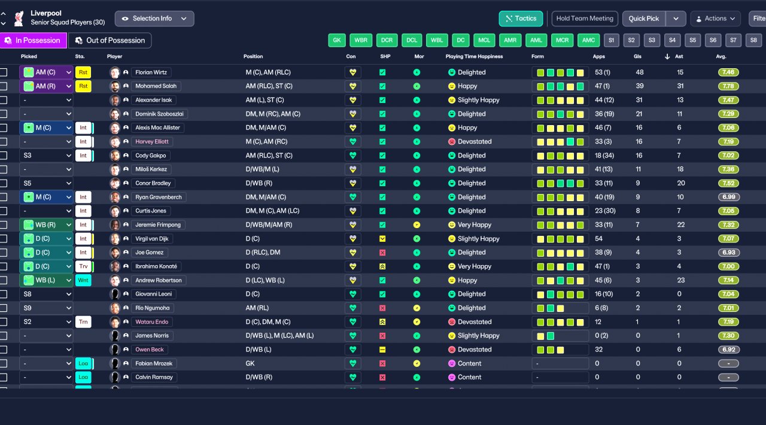Click Florian Wirtz's form squares
Screen dimensions: 766x425
click(560, 72)
